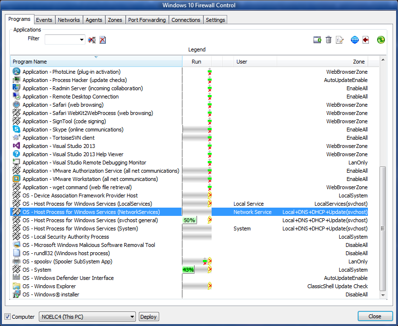Click the Legend label

coord(197,49)
